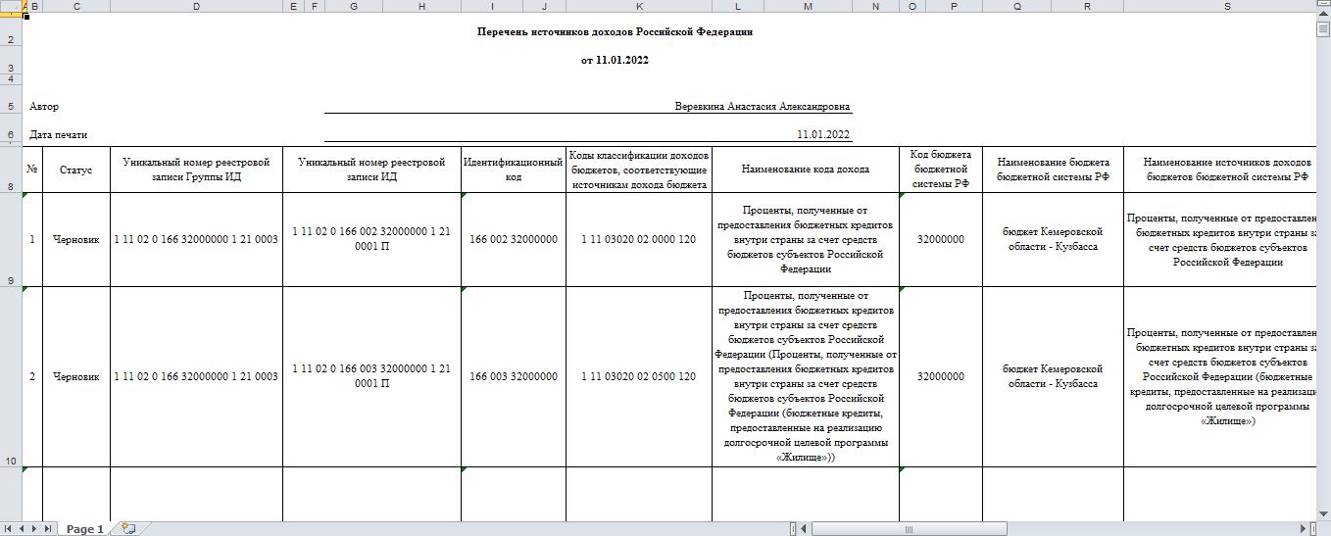Click classification code '1 11 03020 02 0500 120'
1331x536 pixels.
coord(639,376)
